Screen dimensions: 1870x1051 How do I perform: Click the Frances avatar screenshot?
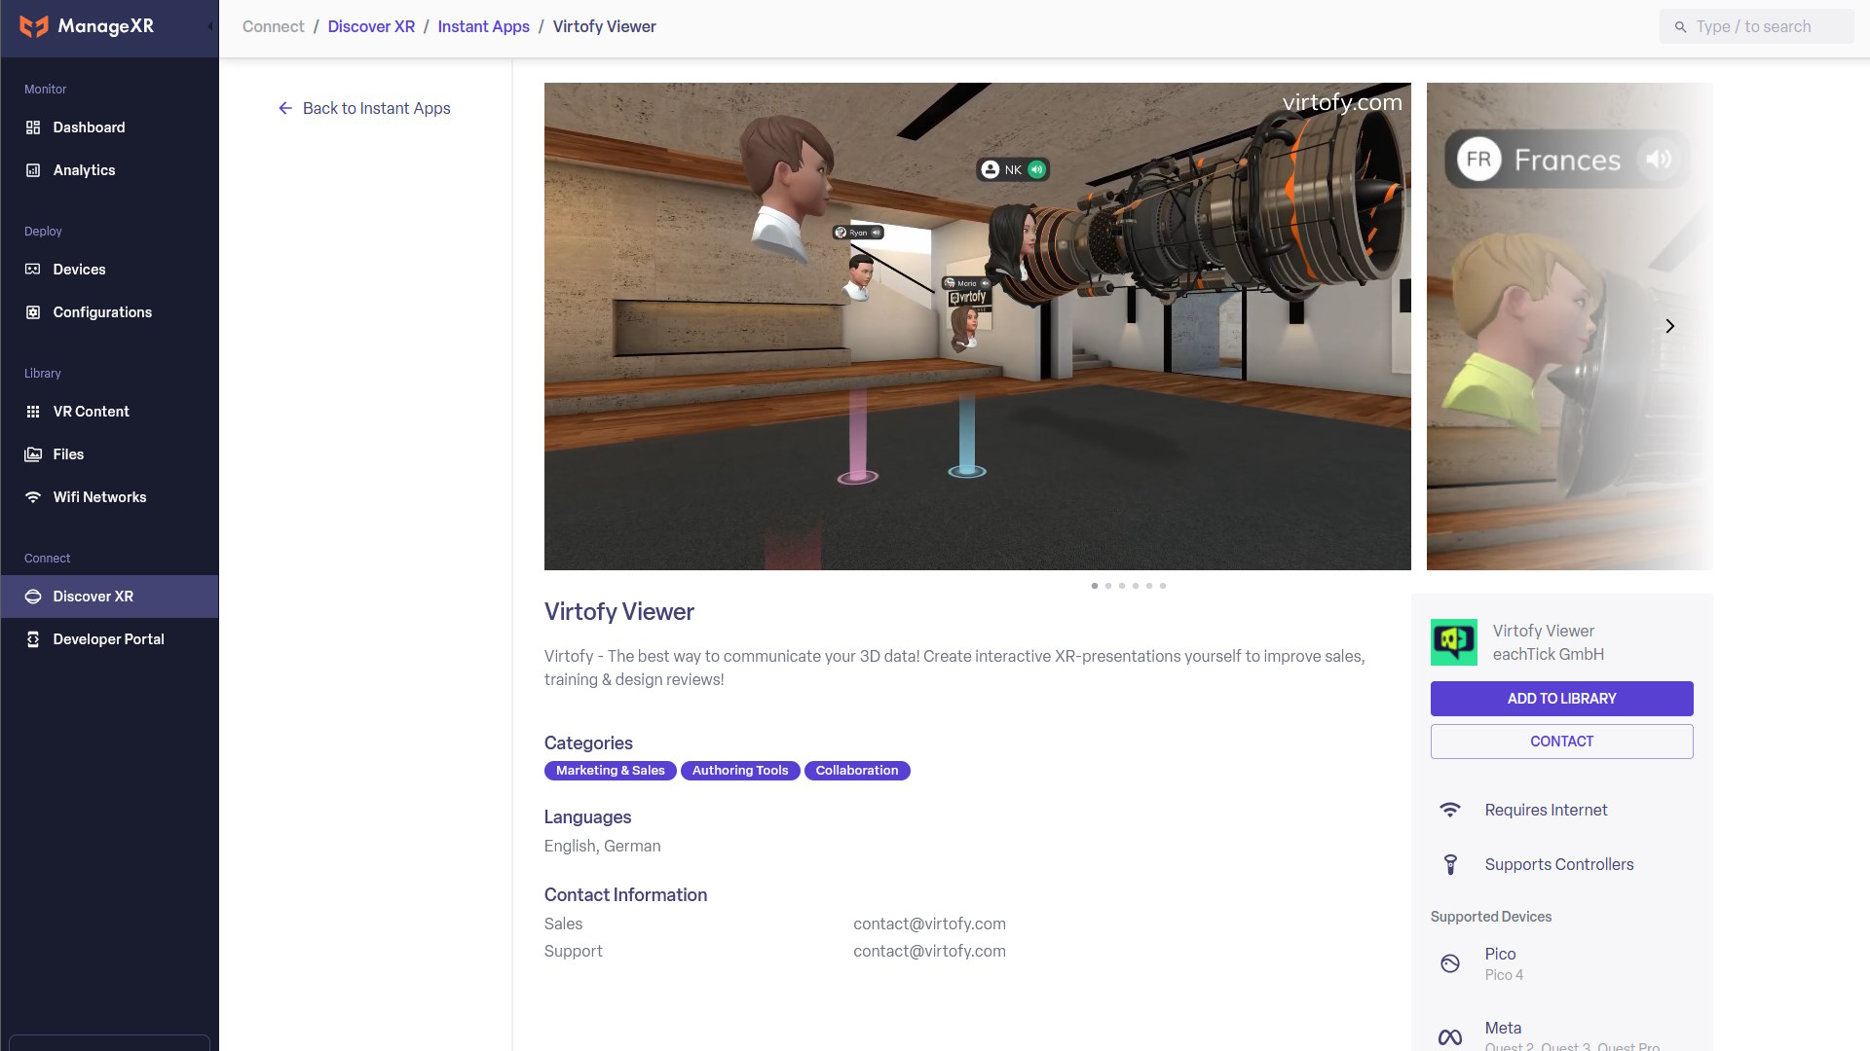[1569, 326]
